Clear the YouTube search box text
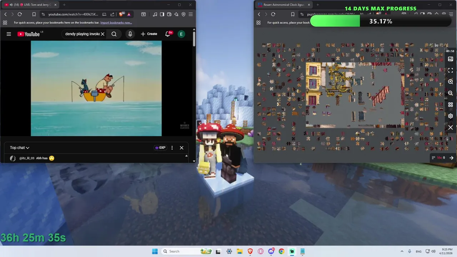Image resolution: width=457 pixels, height=257 pixels. pyautogui.click(x=102, y=34)
